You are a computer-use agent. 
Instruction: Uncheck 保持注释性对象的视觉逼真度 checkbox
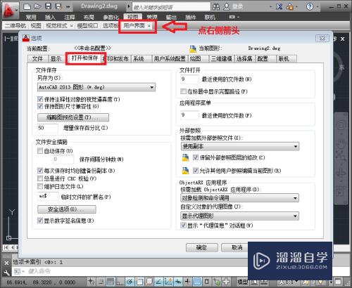tap(40, 99)
